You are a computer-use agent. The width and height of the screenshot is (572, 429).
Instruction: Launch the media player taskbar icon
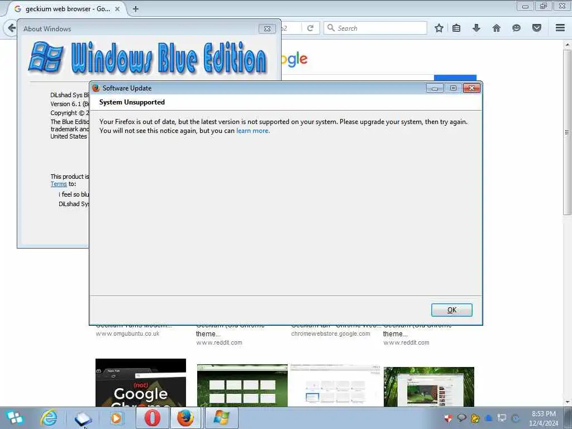click(x=116, y=418)
